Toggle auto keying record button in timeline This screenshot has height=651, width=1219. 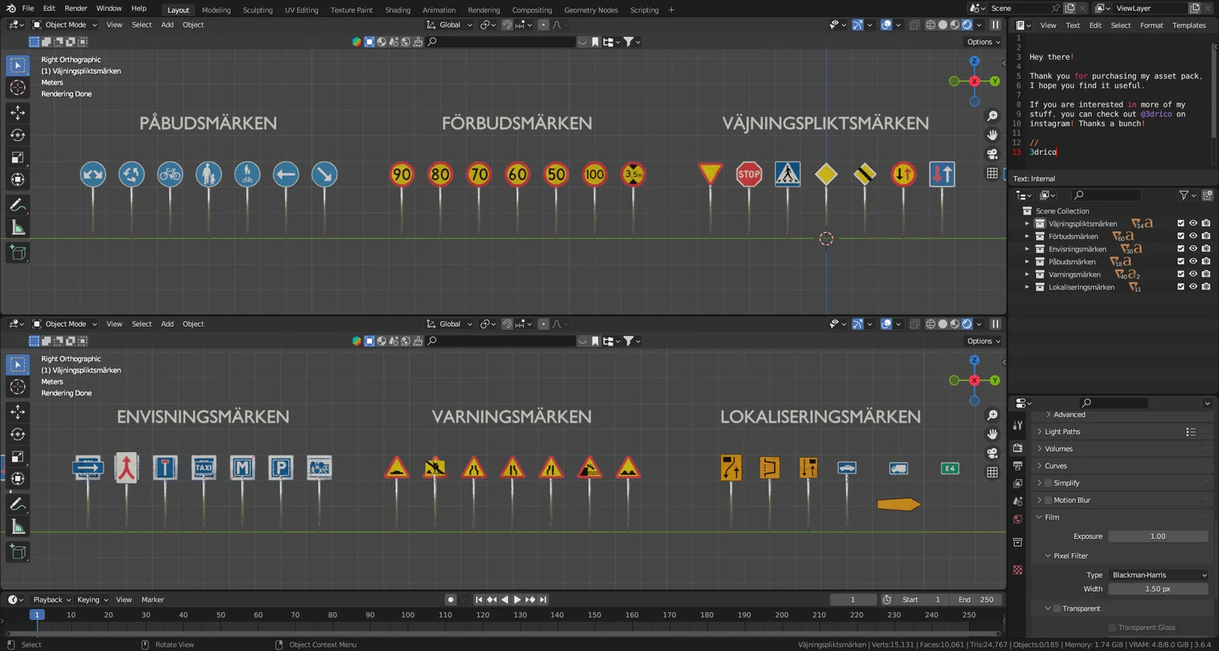coord(451,600)
